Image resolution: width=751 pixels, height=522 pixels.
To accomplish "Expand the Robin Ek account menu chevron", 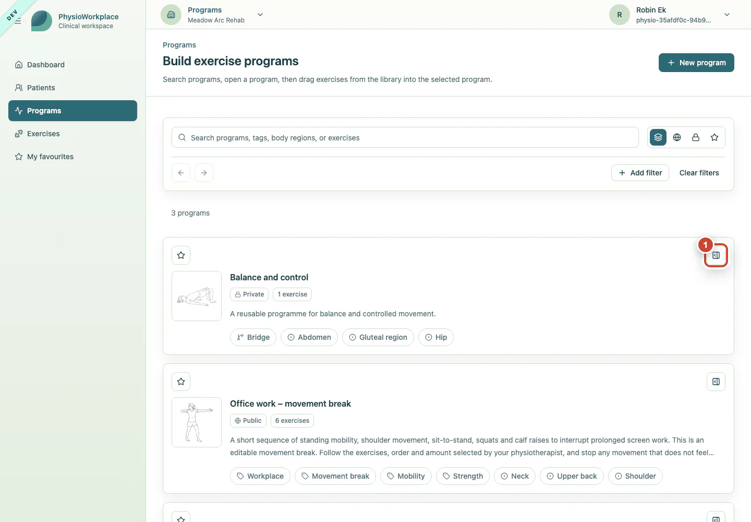I will [727, 15].
